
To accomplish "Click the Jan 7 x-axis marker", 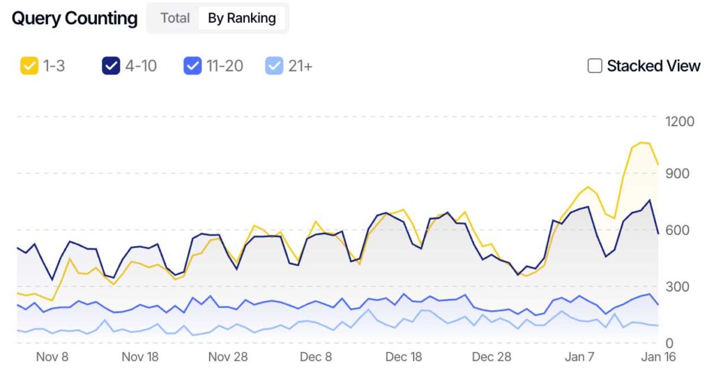I will click(579, 357).
